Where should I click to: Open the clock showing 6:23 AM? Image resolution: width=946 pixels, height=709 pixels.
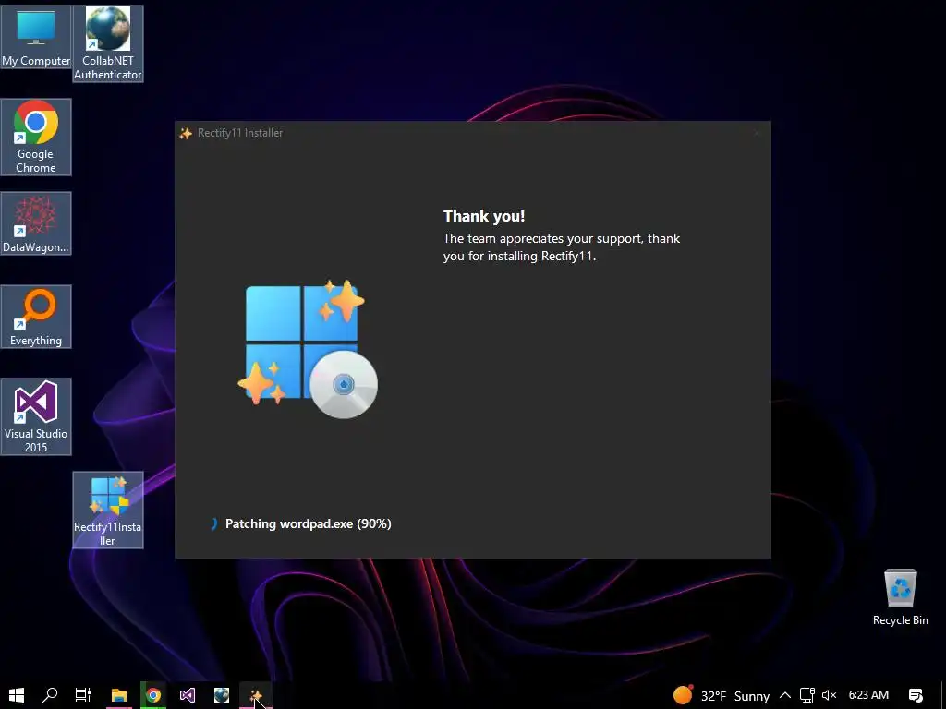(868, 695)
